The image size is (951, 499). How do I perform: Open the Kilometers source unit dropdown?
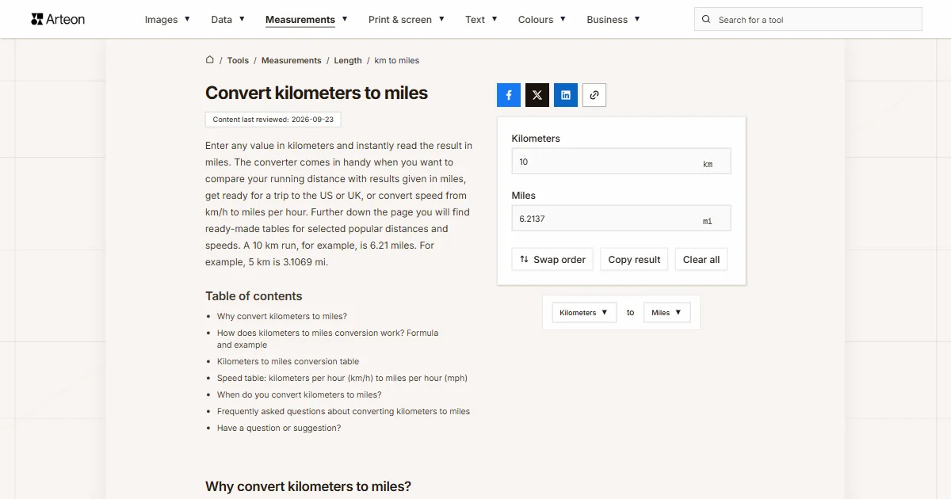(x=584, y=313)
